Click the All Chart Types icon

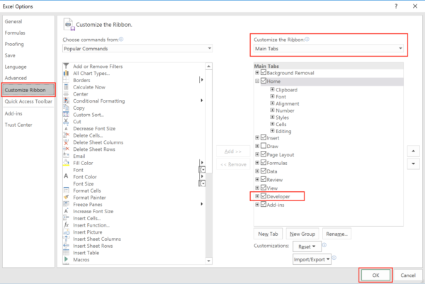66,73
